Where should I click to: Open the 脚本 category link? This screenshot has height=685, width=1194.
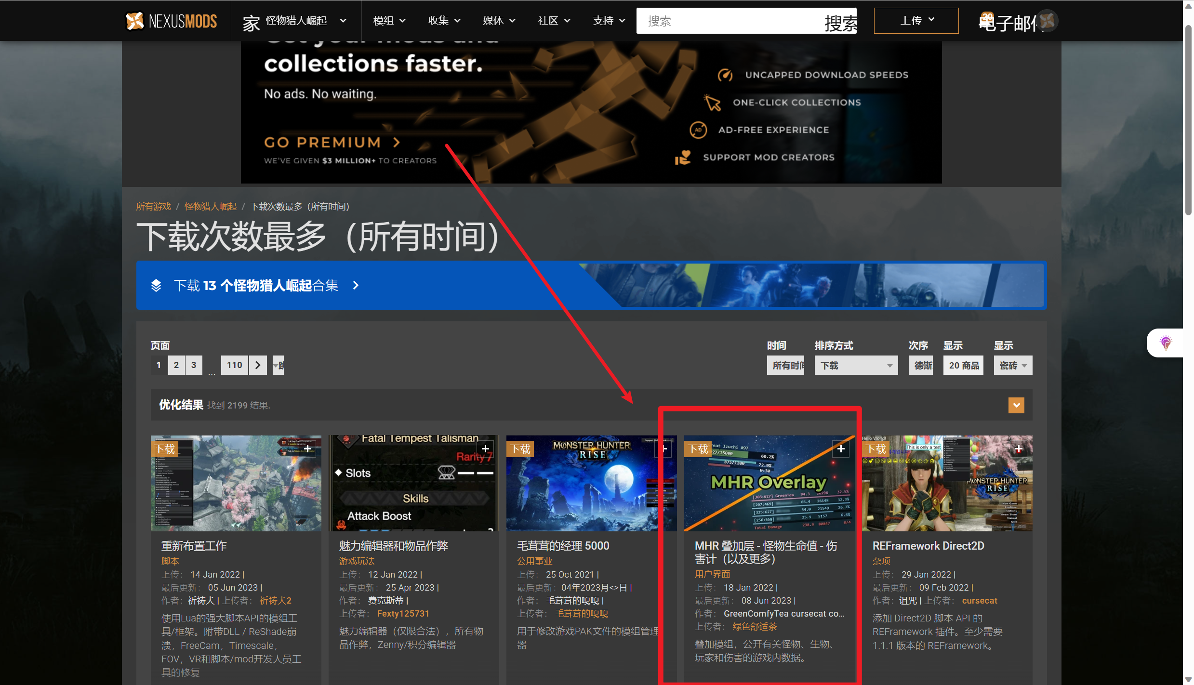point(170,561)
